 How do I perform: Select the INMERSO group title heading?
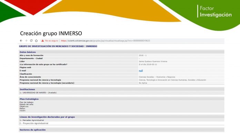click(x=58, y=46)
